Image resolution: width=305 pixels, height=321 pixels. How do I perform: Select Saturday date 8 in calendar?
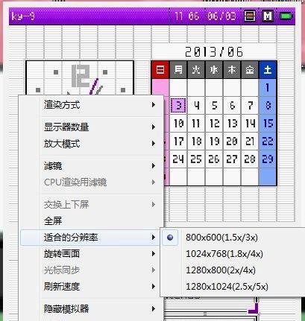click(268, 106)
